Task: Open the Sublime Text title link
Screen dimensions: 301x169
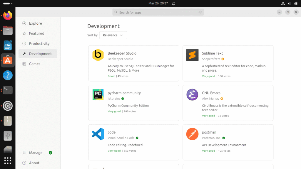Action: 212,53
